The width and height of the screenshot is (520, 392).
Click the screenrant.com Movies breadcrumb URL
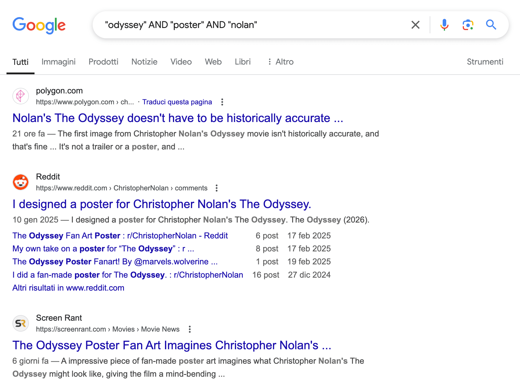108,329
